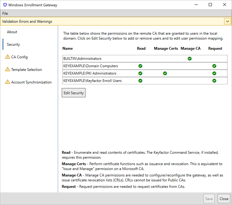Select the Security section in sidebar
Screen dimensions: 232x205
point(13,44)
